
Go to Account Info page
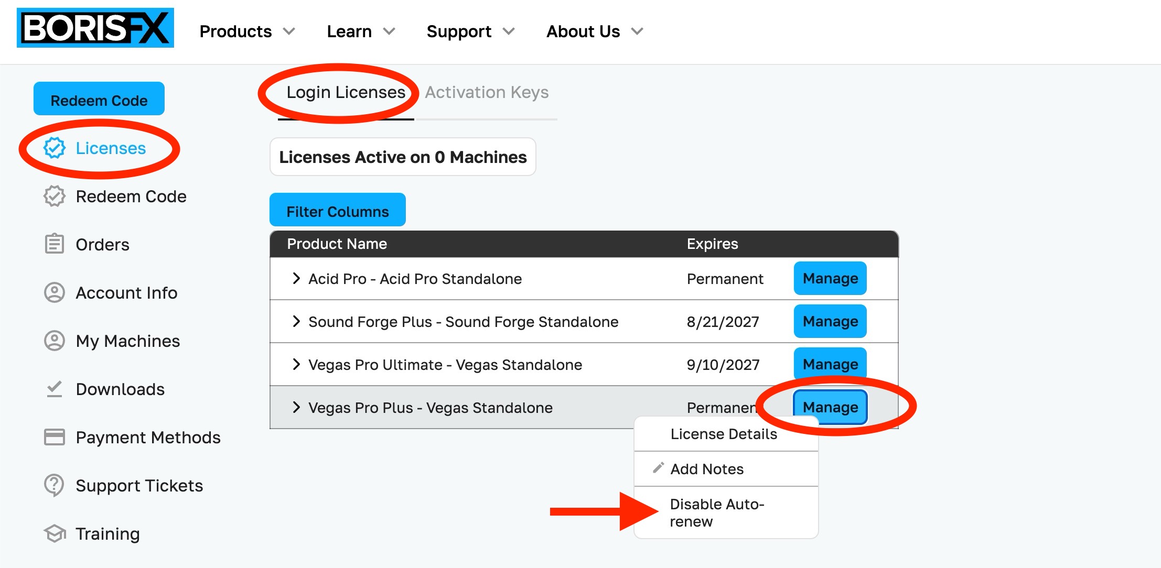(x=126, y=293)
